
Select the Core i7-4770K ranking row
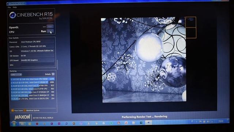pyautogui.click(x=33, y=85)
